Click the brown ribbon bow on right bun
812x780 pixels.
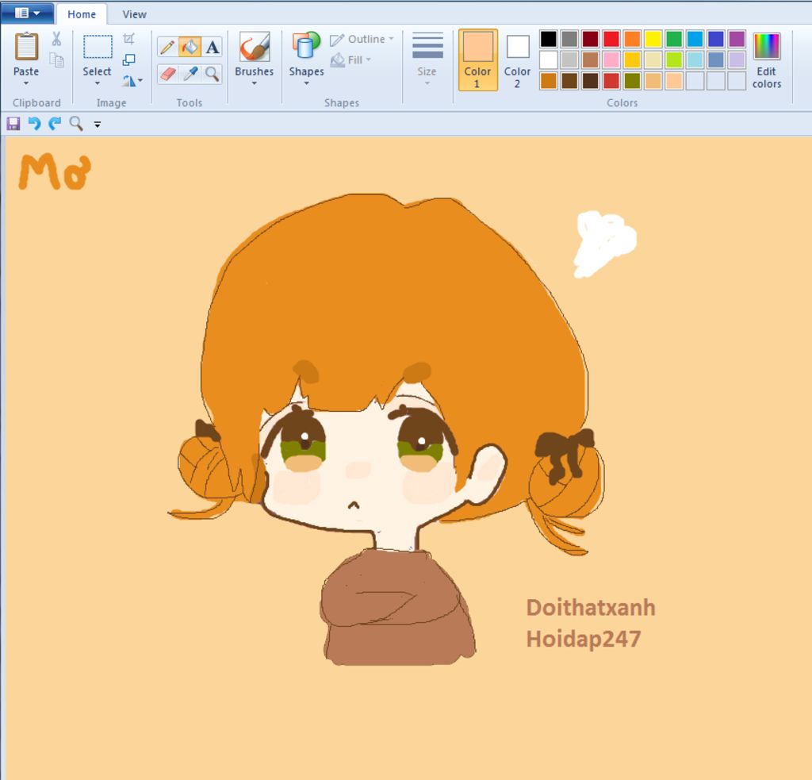click(x=565, y=455)
